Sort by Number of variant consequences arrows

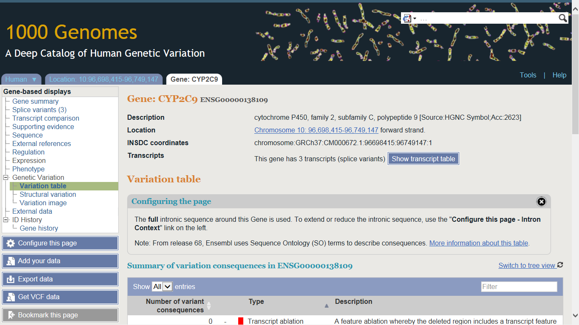click(209, 306)
